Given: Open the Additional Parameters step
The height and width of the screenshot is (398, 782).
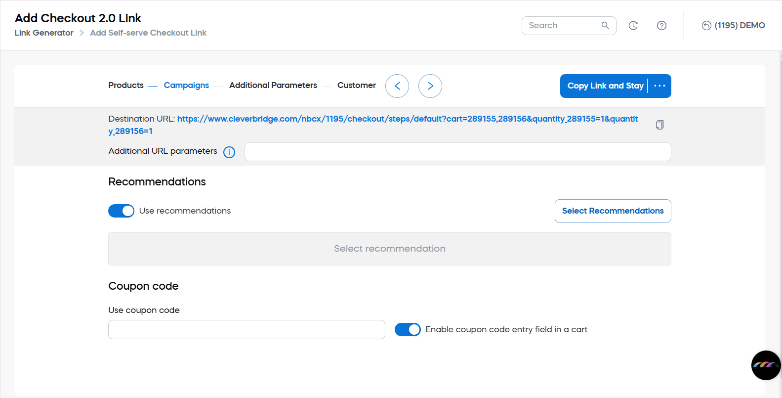Looking at the screenshot, I should (273, 85).
